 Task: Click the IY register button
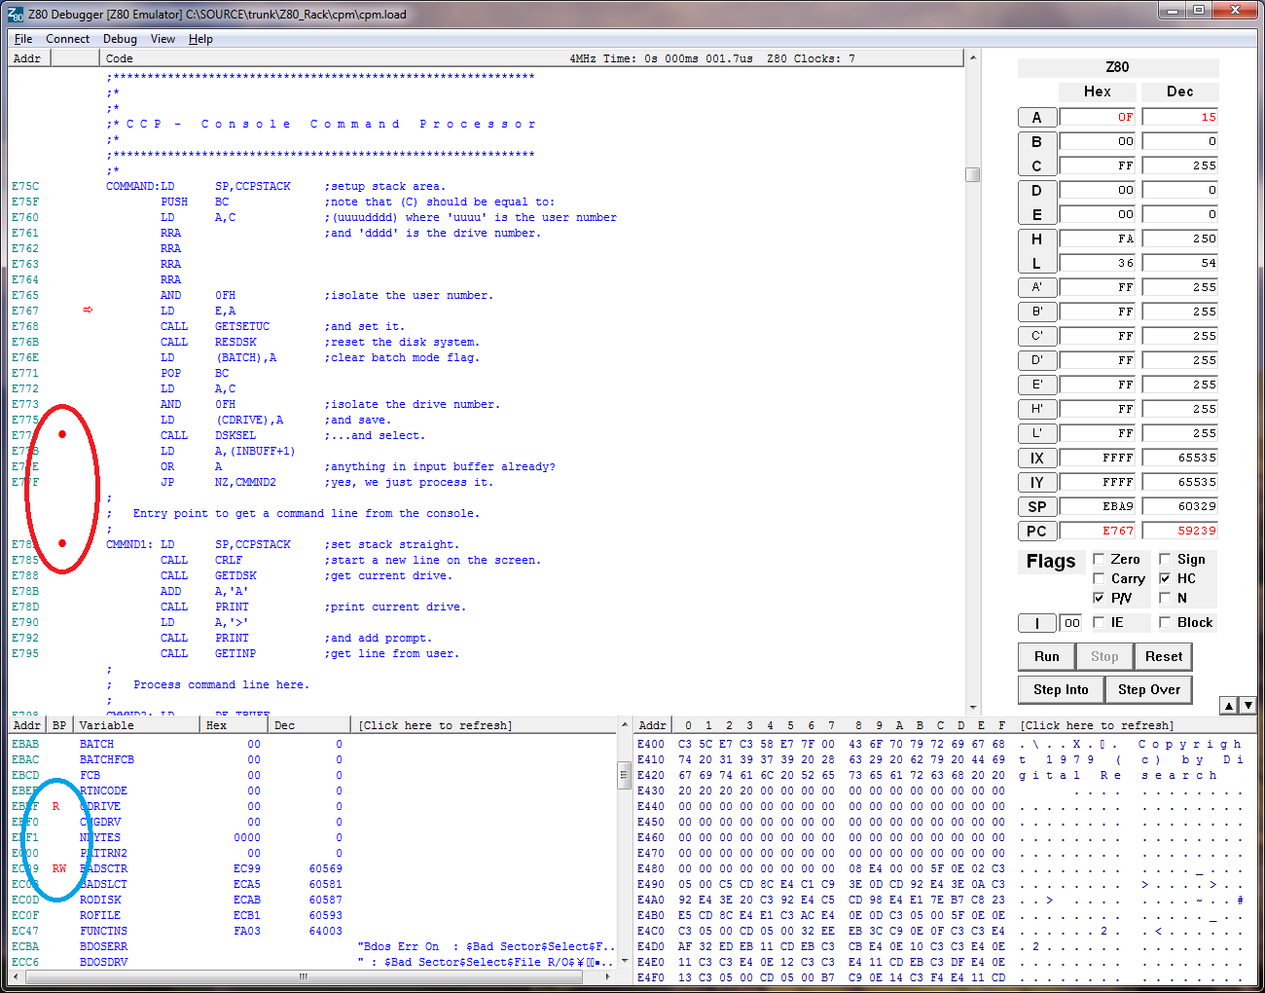coord(1036,482)
